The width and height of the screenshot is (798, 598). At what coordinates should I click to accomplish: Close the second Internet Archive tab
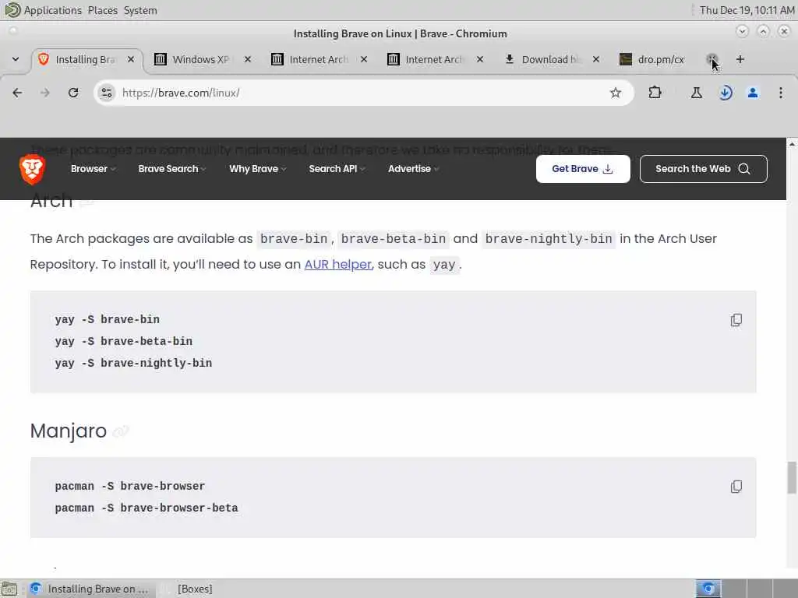(480, 59)
